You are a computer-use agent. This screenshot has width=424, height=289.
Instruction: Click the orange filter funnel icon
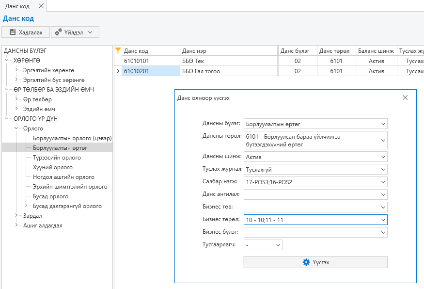click(118, 50)
